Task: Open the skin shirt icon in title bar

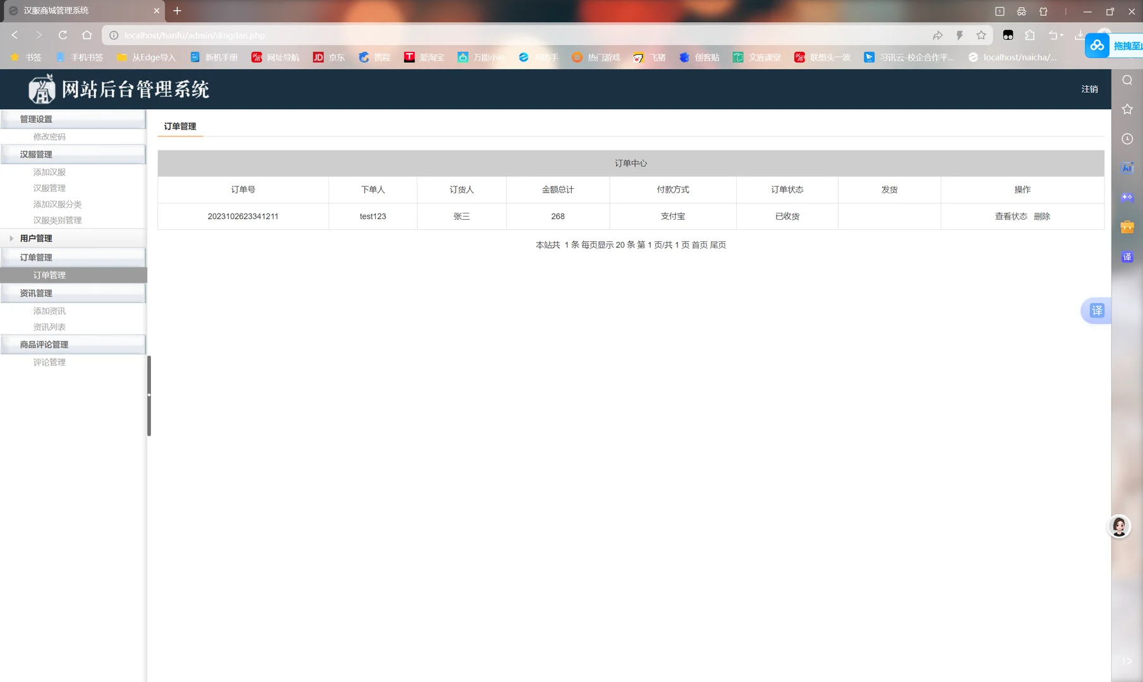Action: [x=1043, y=11]
